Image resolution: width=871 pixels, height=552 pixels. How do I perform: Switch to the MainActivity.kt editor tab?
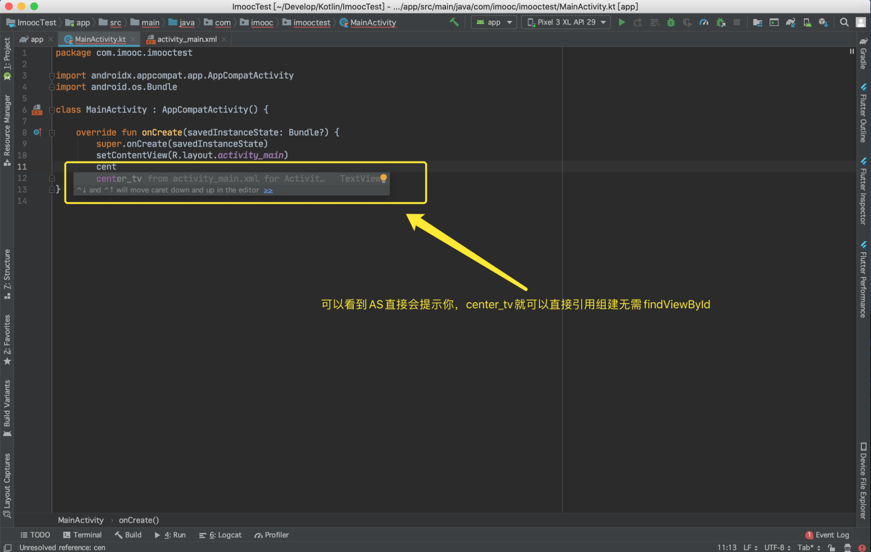(100, 39)
